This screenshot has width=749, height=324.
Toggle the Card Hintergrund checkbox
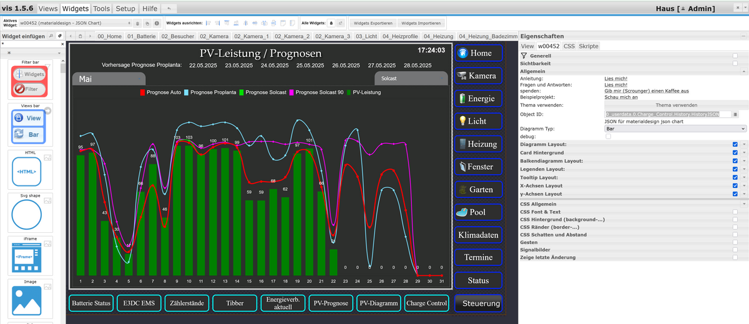click(x=735, y=152)
